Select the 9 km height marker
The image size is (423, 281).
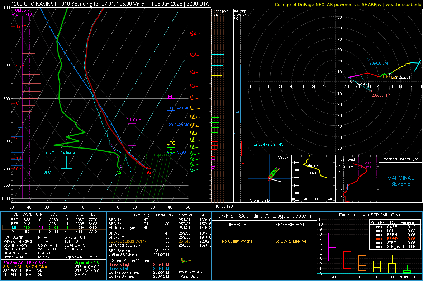coord(19,66)
